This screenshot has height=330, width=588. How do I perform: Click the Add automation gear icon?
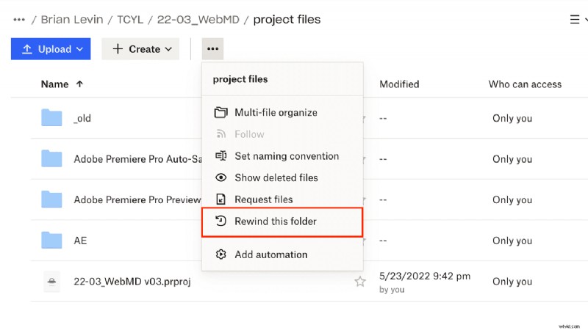220,254
